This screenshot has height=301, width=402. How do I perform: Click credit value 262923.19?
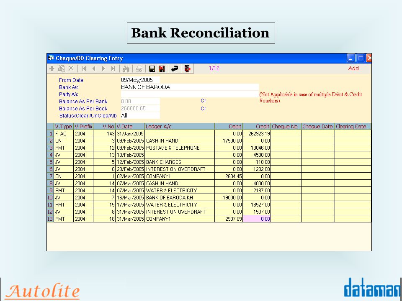coord(257,134)
